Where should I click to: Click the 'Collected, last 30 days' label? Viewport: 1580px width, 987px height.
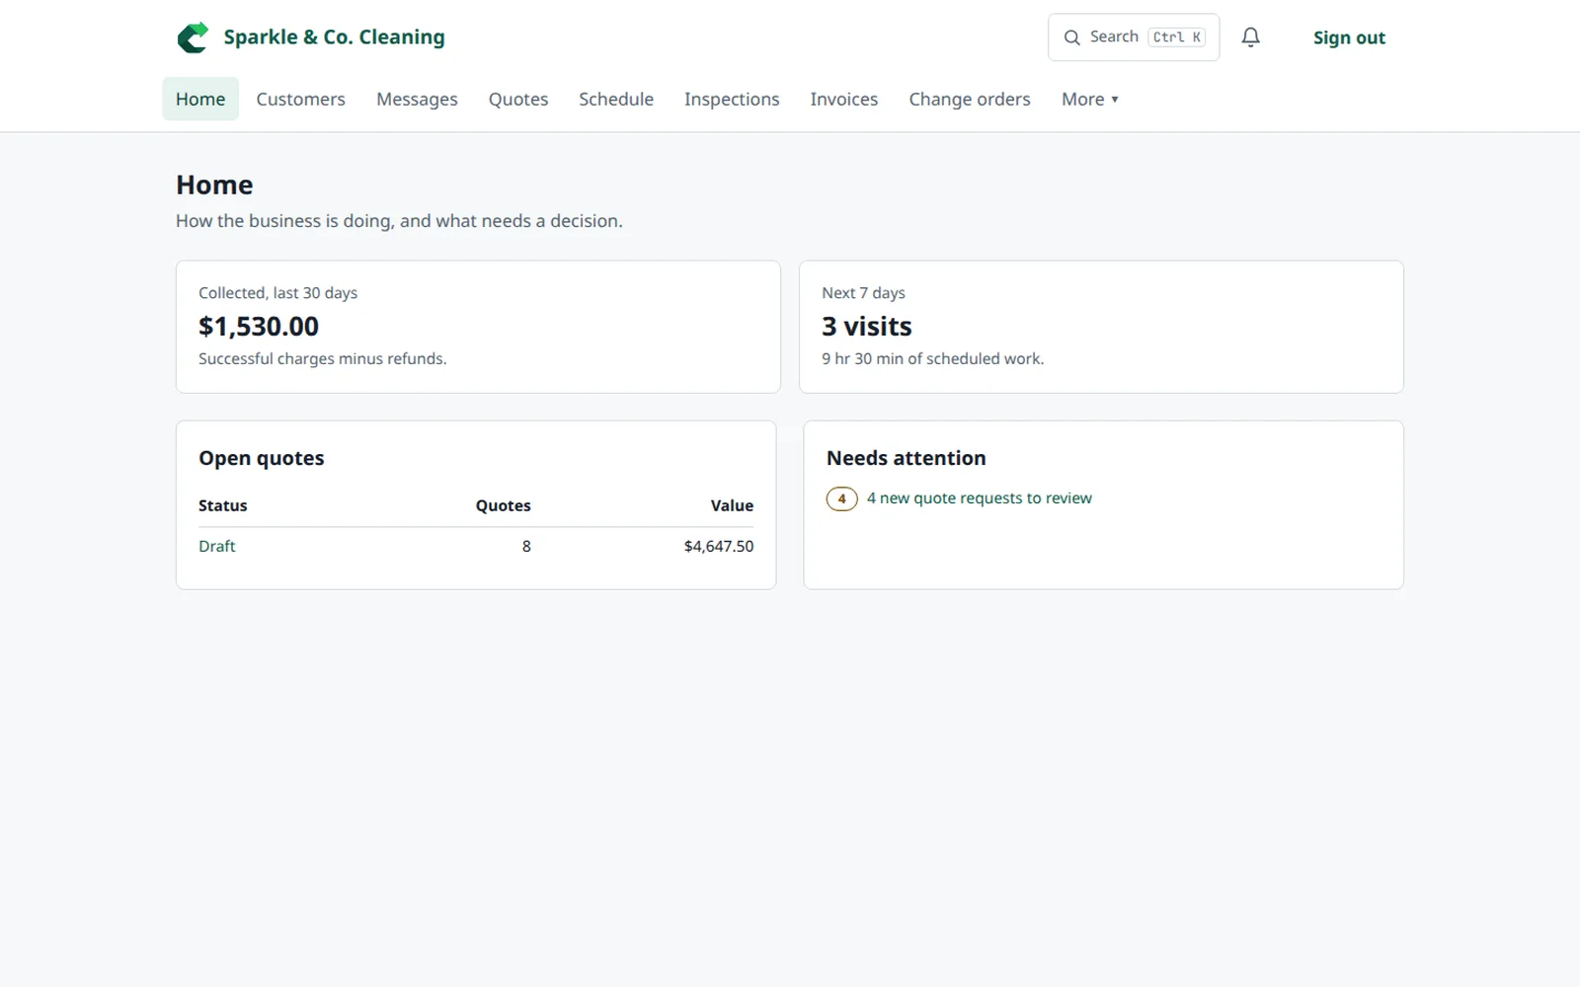coord(277,293)
